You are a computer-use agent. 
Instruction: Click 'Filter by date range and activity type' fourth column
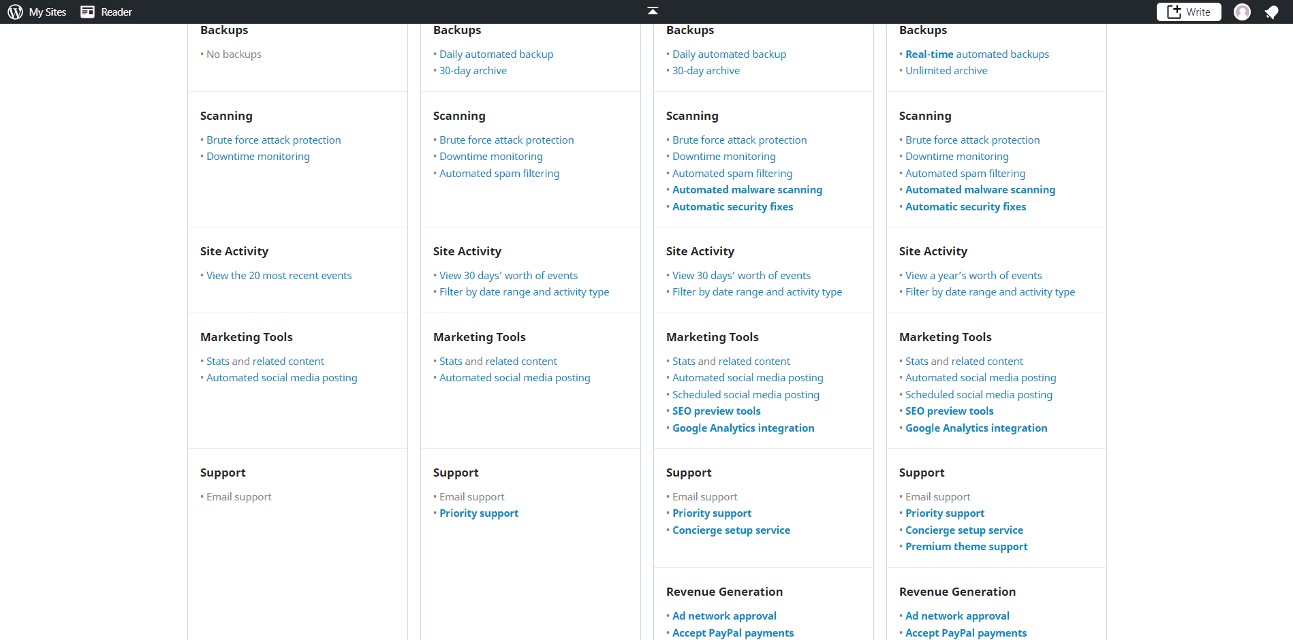991,292
